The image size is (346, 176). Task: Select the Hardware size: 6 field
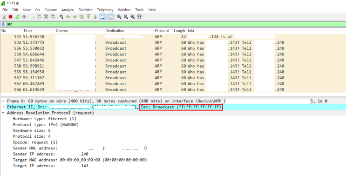point(32,130)
